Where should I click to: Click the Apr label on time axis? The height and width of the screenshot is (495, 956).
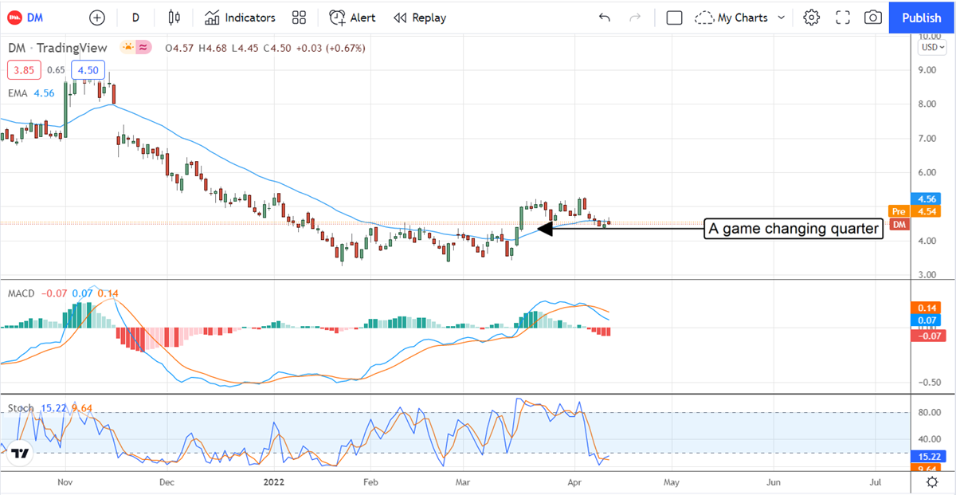coord(575,482)
